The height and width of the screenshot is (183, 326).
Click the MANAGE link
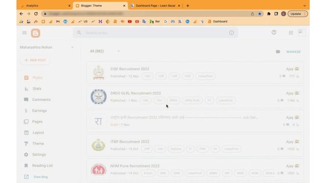[x=293, y=52]
